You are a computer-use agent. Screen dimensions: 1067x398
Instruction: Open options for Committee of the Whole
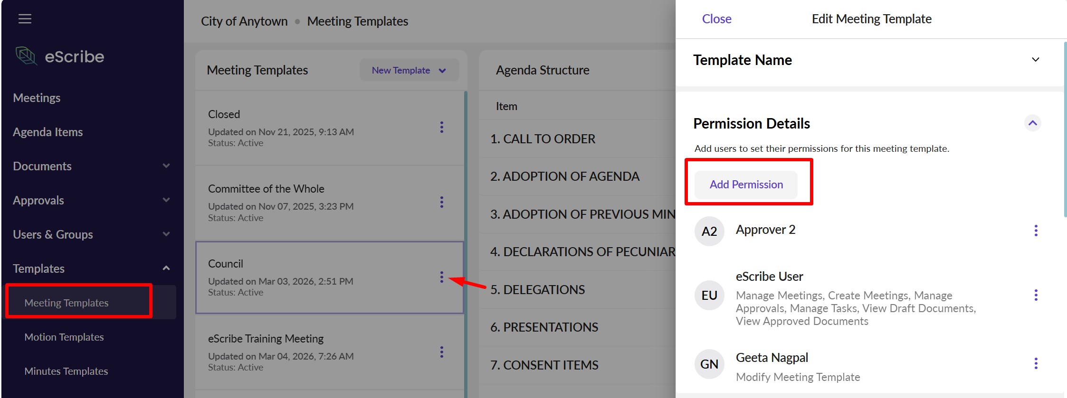click(442, 202)
